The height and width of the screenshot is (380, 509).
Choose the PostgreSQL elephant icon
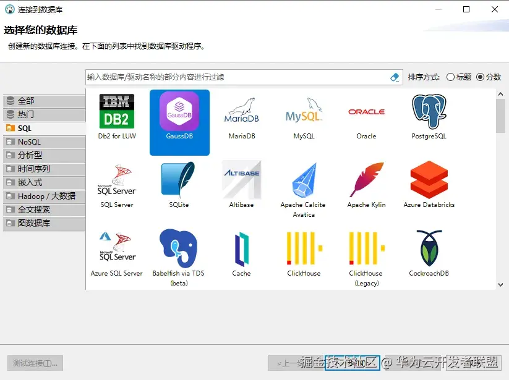point(429,111)
